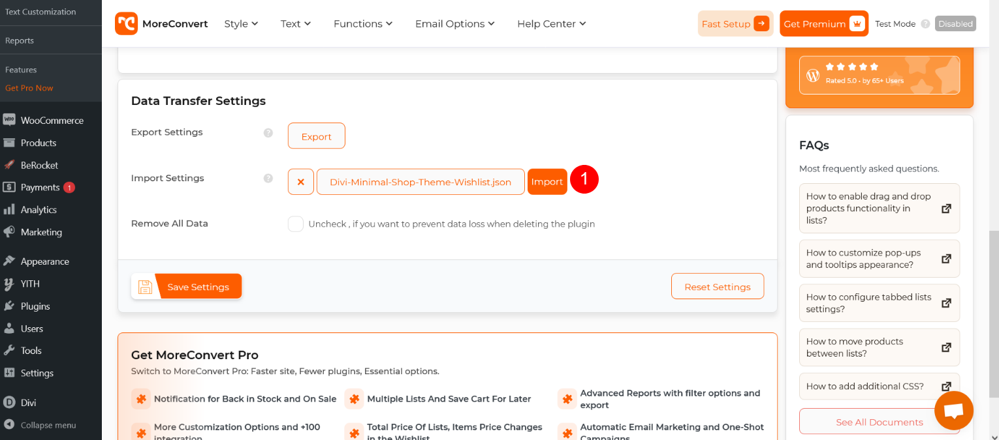Viewport: 999px width, 440px height.
Task: Open 'How to customize pop-ups' FAQ
Action: click(x=880, y=259)
